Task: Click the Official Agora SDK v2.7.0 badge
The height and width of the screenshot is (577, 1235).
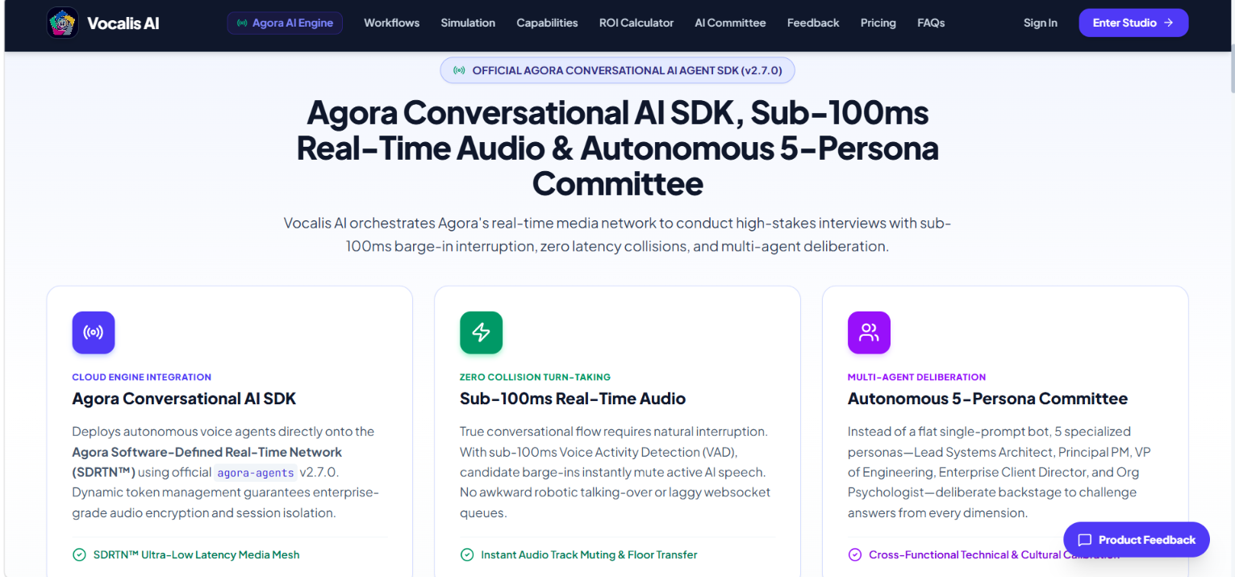Action: pyautogui.click(x=617, y=70)
